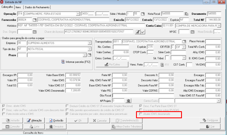
Task: Click the Total NF value field
Action: point(213,20)
